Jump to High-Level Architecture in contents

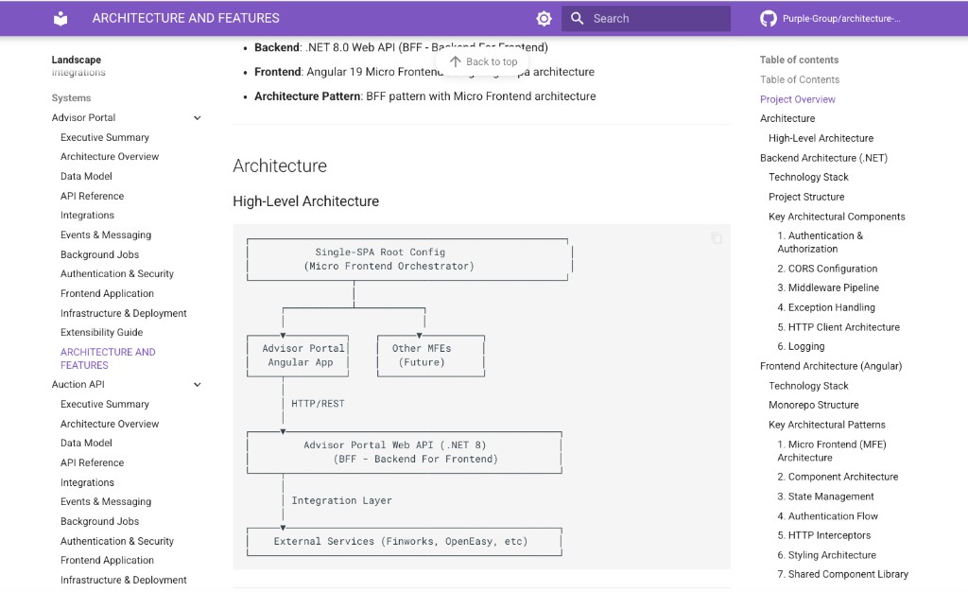[821, 138]
